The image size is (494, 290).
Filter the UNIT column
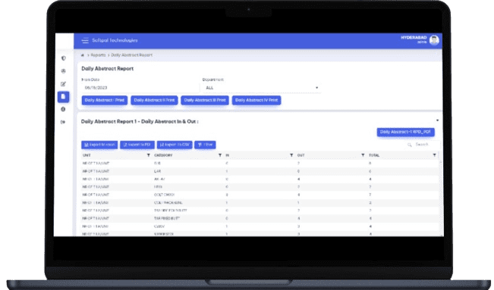pyautogui.click(x=149, y=155)
